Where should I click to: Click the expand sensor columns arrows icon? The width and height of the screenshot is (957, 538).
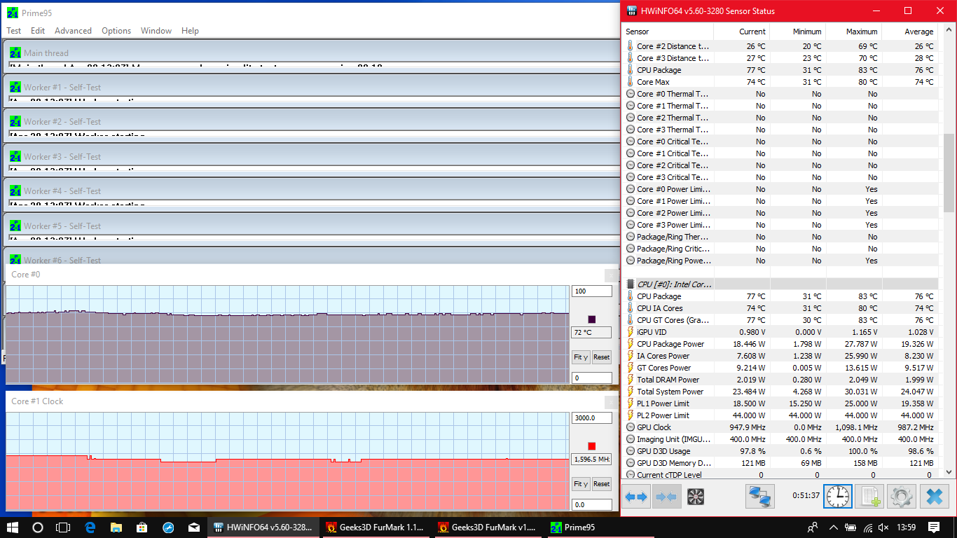[636, 497]
